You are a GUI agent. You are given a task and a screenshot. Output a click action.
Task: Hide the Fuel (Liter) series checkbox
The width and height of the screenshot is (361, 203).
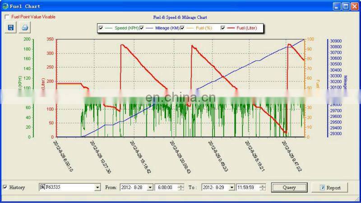[x=223, y=28]
